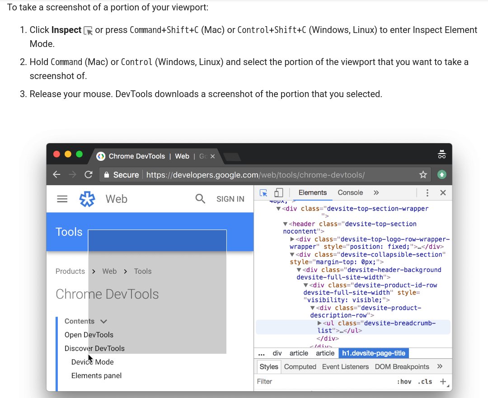
Task: Click the bookmark star in address bar
Action: coord(423,174)
